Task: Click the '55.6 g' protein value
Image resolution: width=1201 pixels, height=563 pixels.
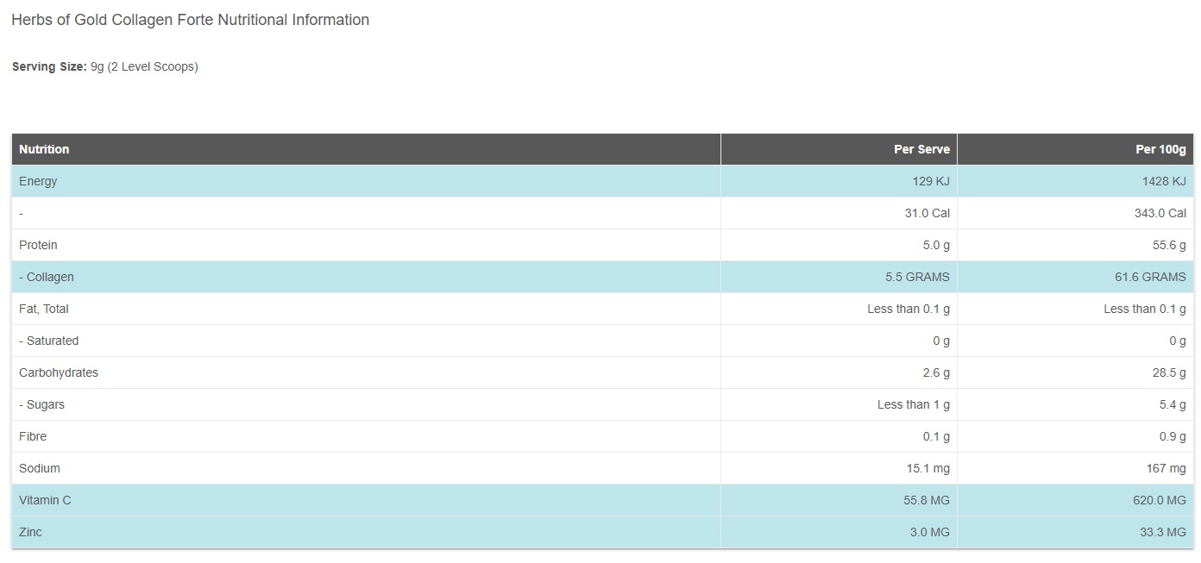Action: 1170,245
